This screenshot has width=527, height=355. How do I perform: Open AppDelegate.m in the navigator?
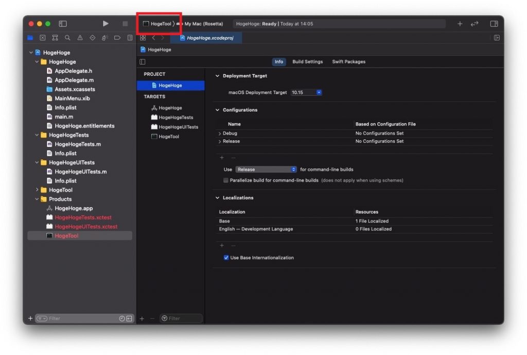[x=74, y=80]
